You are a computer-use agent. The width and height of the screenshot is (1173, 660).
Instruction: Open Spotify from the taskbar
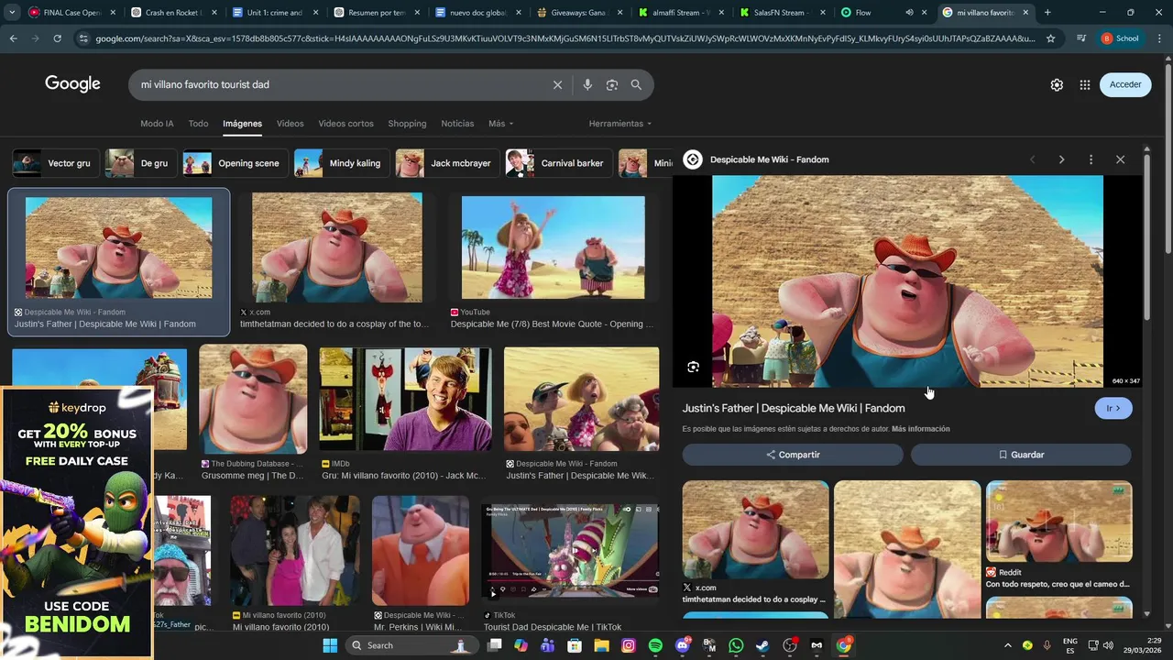(x=655, y=645)
